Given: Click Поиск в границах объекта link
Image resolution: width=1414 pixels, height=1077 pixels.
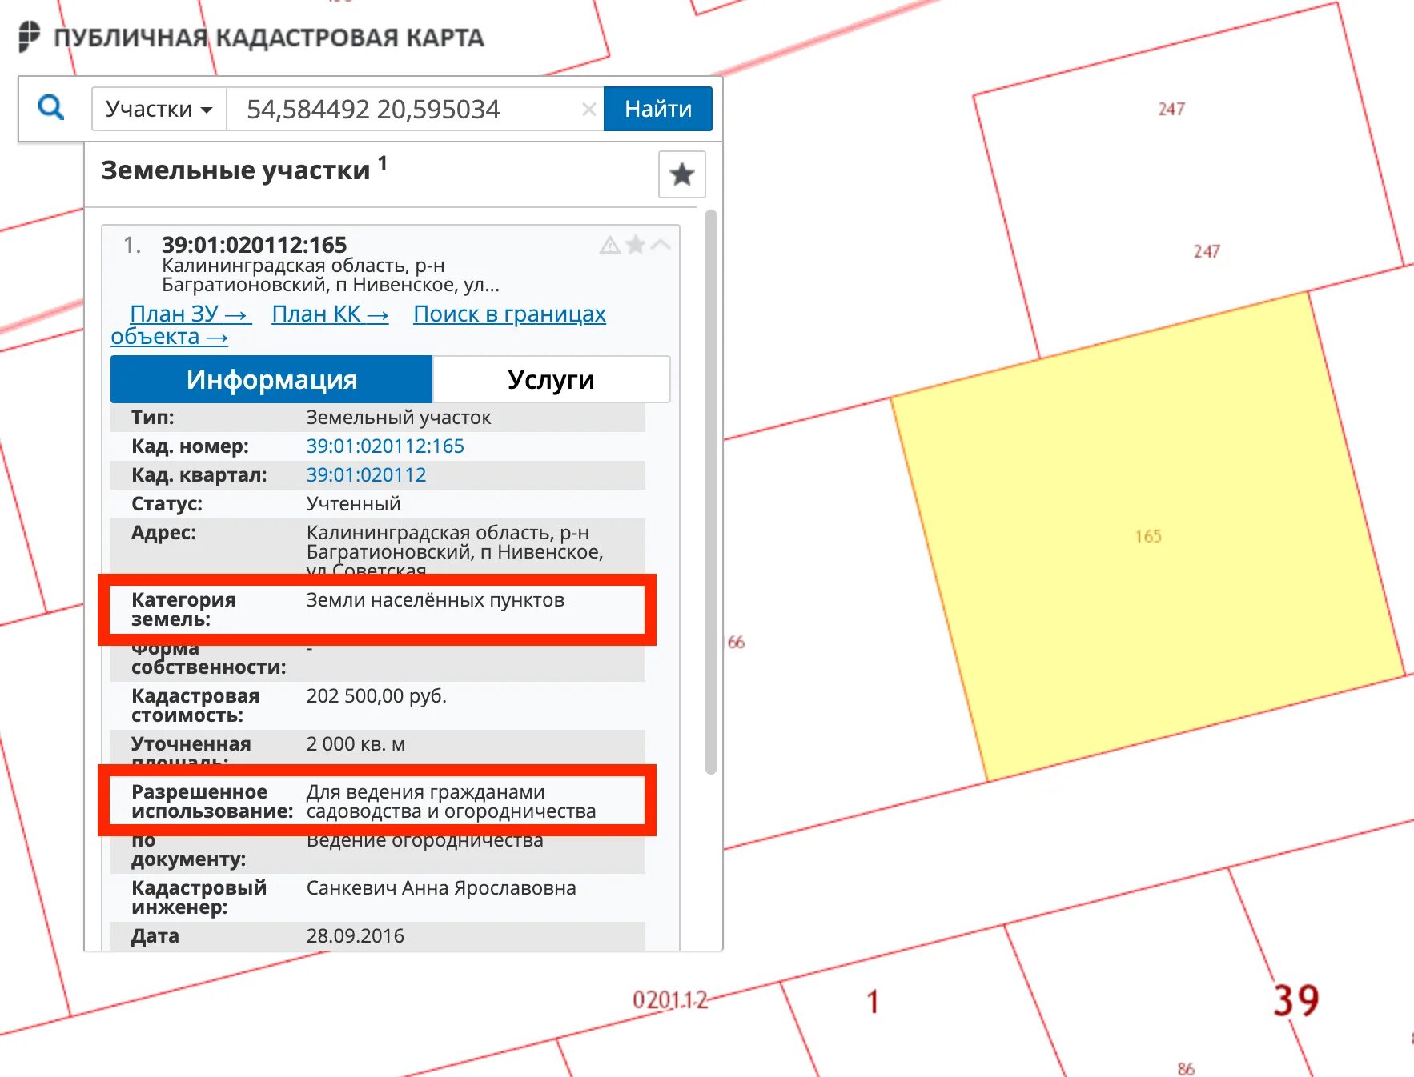Looking at the screenshot, I should 509,314.
